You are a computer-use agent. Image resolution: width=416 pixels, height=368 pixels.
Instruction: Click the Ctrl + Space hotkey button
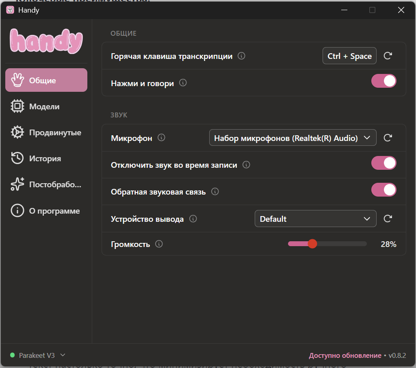[349, 56]
